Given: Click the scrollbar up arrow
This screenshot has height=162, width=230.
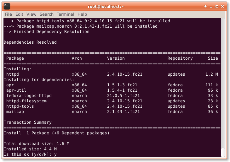Looking at the screenshot, I should click(223, 20).
